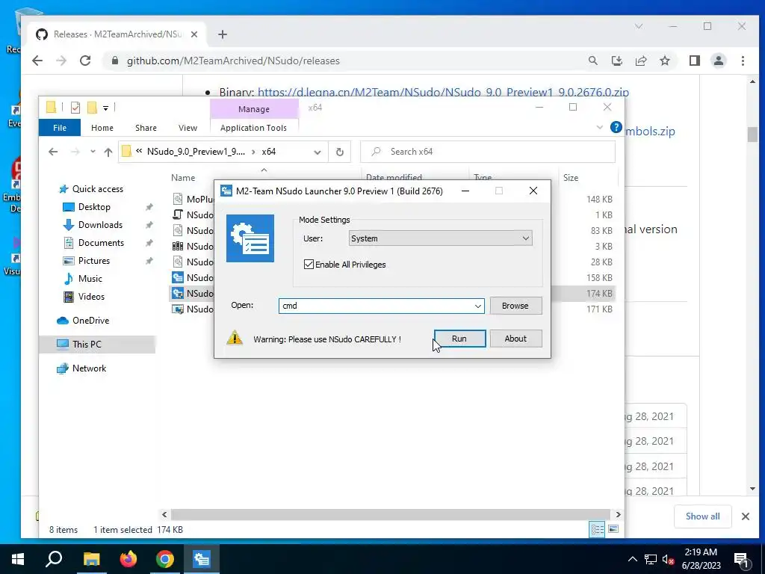
Task: Select Network in navigation pane
Action: [x=89, y=368]
